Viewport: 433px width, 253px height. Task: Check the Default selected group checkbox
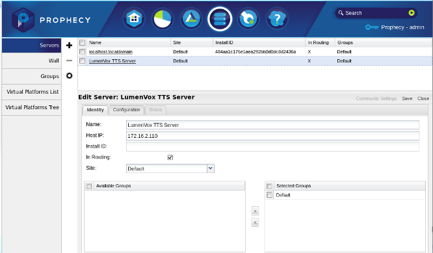coord(269,195)
